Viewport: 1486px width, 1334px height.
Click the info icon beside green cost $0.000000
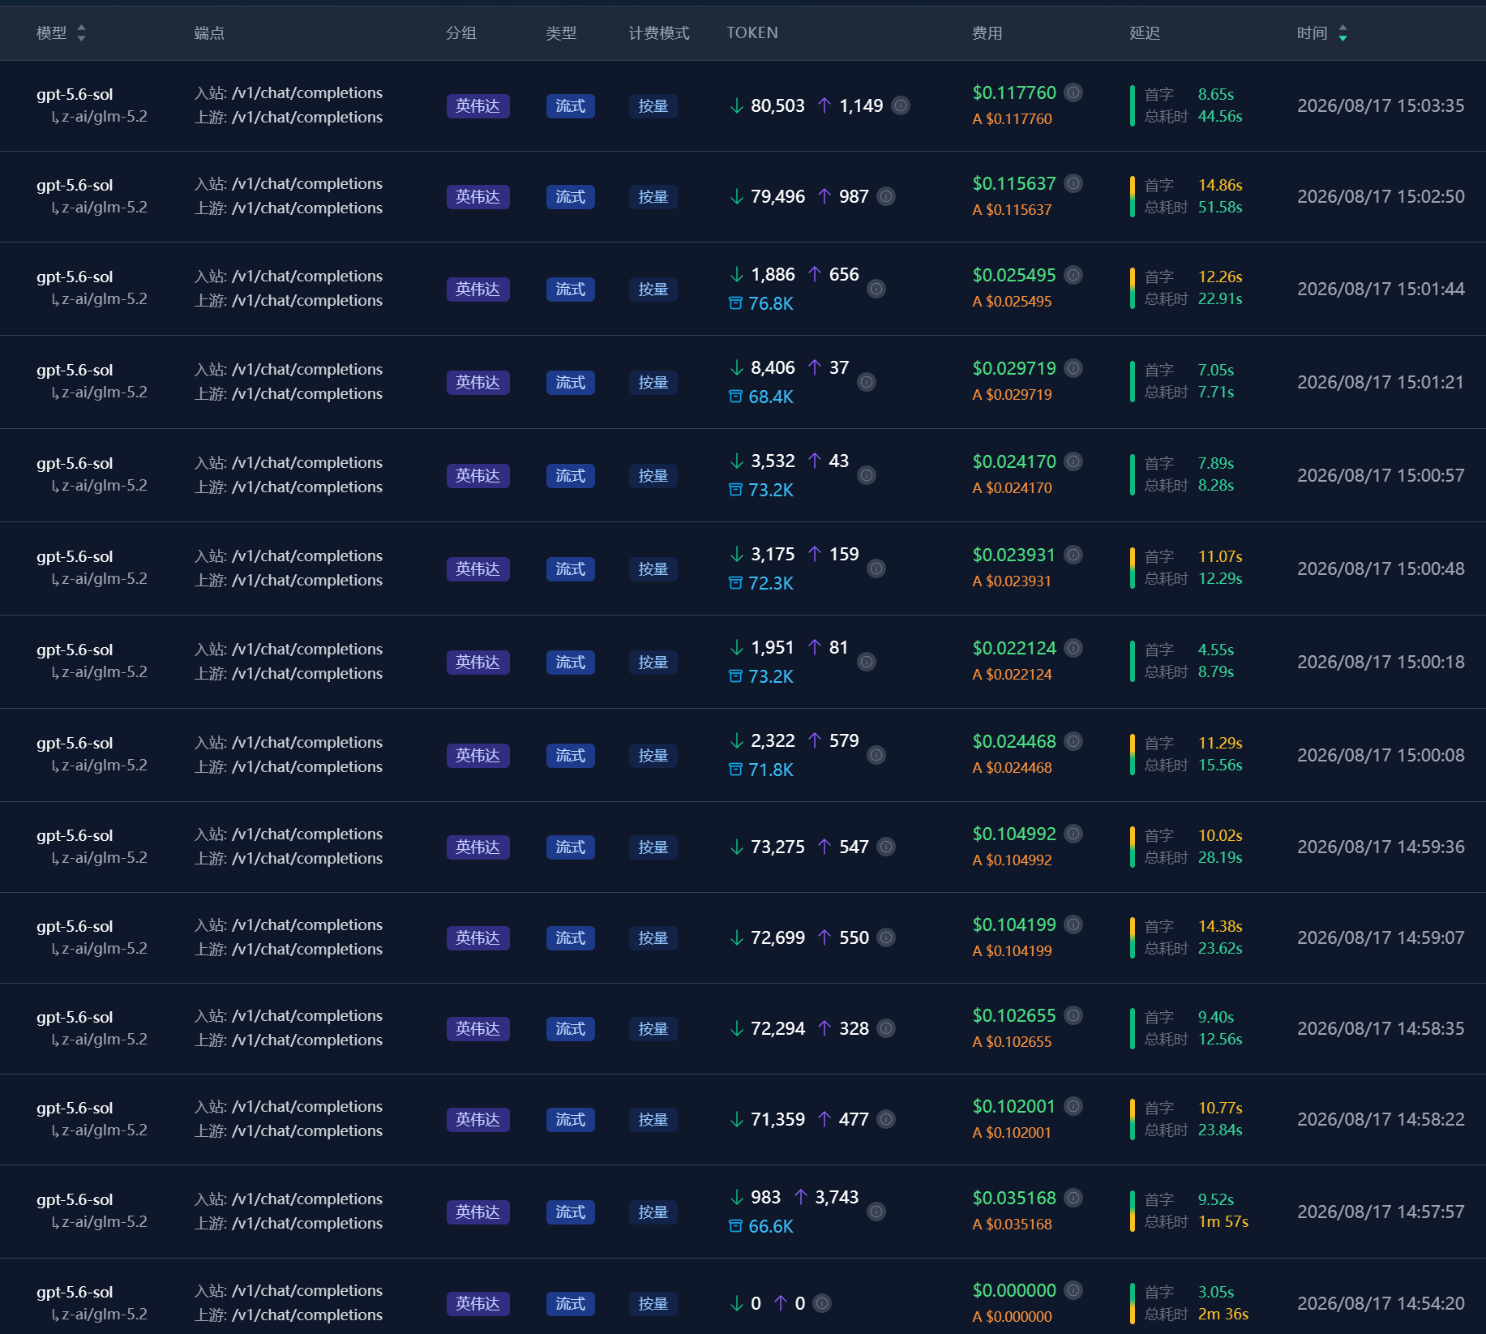click(1073, 1290)
